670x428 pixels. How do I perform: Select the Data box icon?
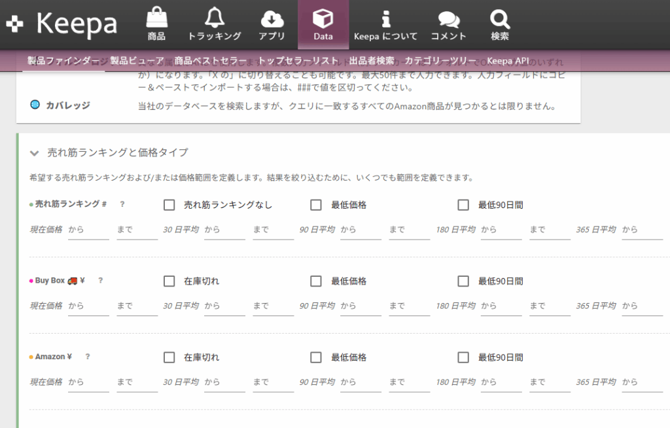323,18
